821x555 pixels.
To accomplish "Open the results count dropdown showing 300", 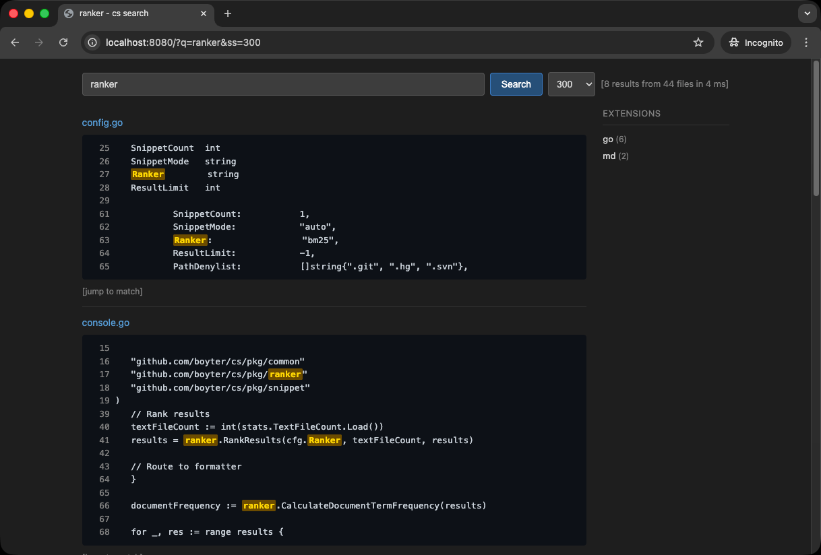I will click(571, 84).
